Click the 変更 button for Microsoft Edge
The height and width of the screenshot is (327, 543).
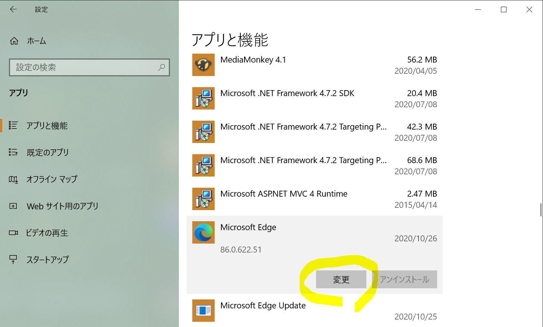[x=341, y=279]
